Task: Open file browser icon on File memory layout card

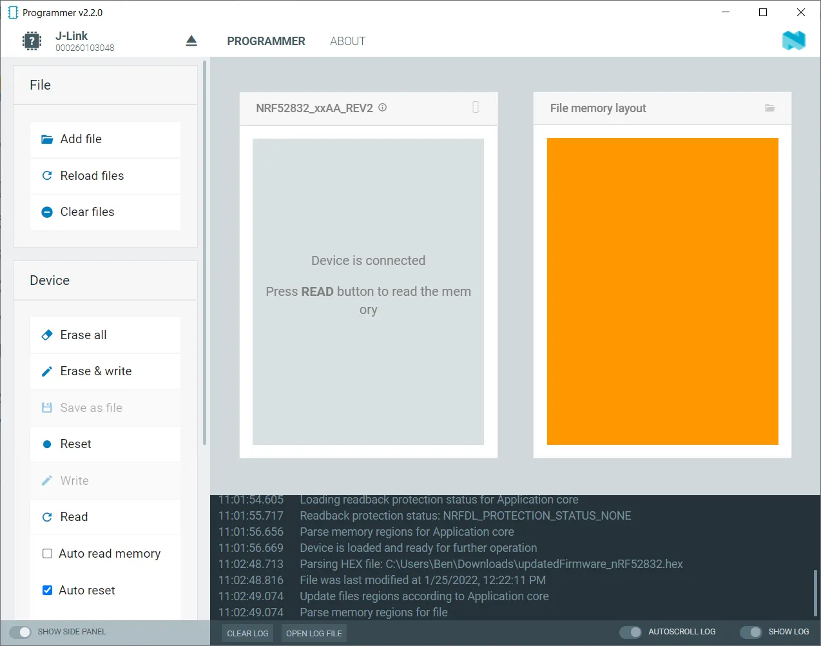Action: (x=769, y=108)
